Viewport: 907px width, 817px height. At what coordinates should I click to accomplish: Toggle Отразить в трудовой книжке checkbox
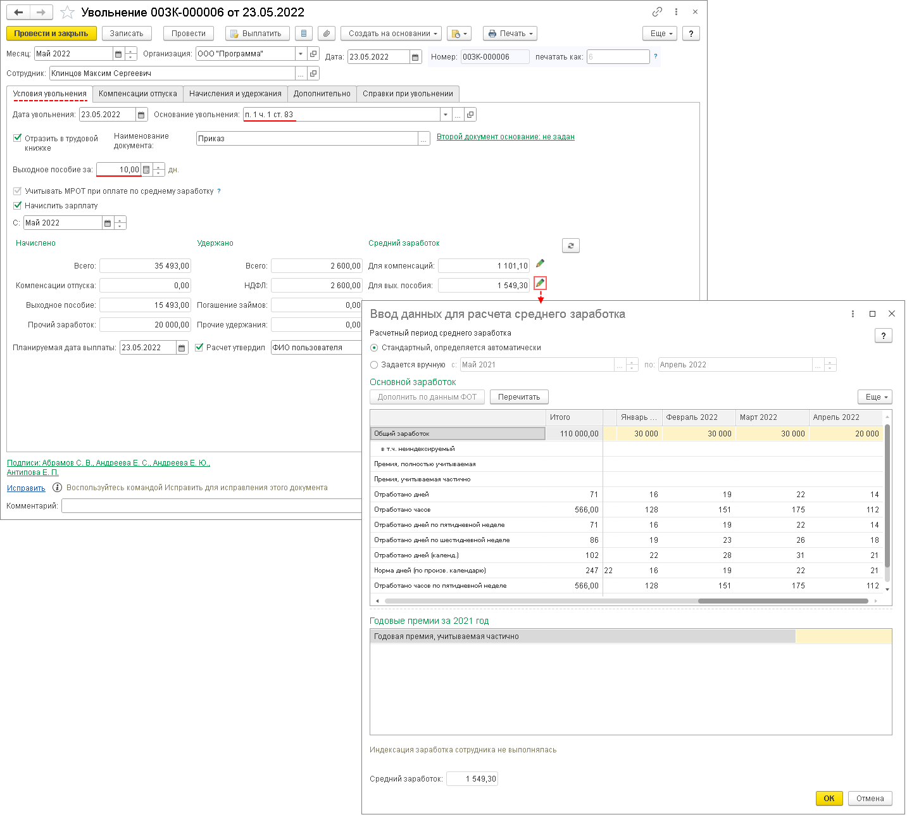(18, 137)
